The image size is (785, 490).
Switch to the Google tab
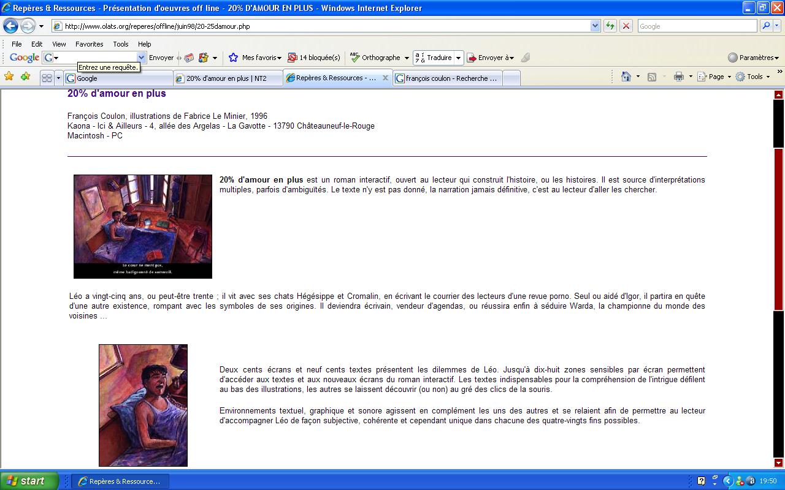tap(118, 78)
